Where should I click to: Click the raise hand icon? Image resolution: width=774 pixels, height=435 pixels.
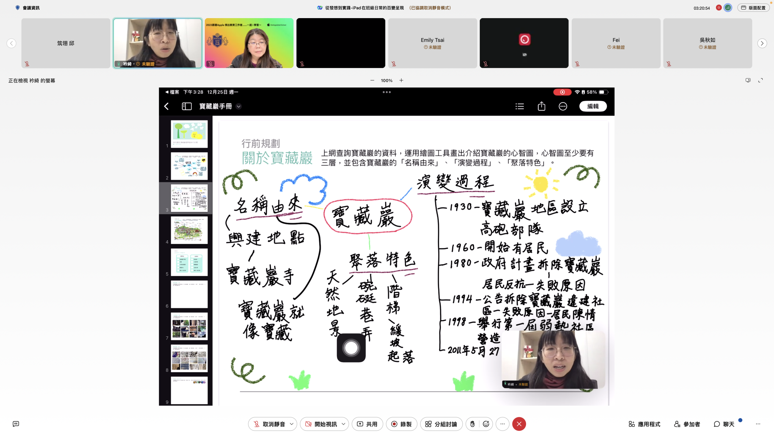click(x=473, y=424)
